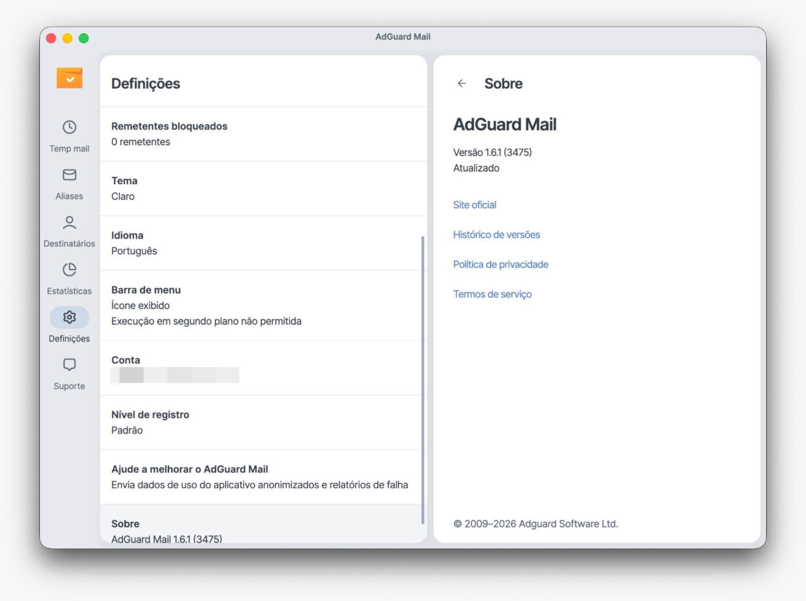Click the 0 remetentes value
The width and height of the screenshot is (806, 601).
[141, 142]
